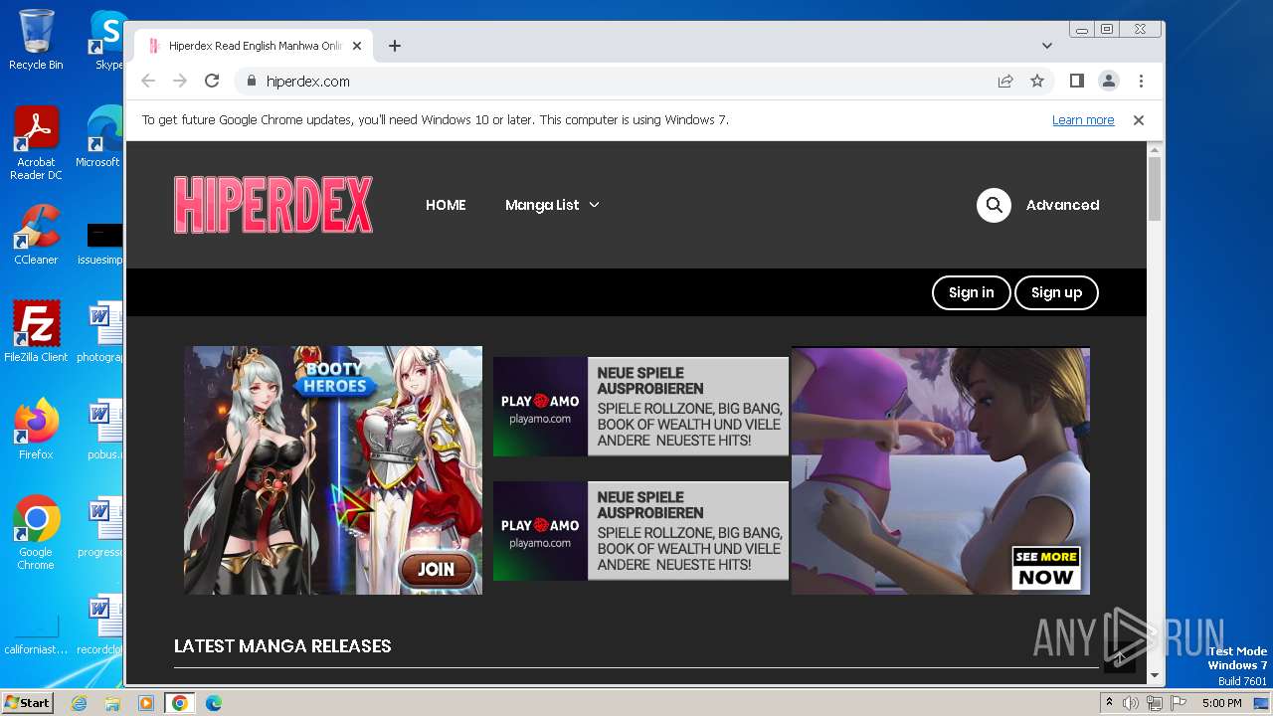The width and height of the screenshot is (1273, 716).
Task: Click the Sign up button
Action: (x=1056, y=292)
